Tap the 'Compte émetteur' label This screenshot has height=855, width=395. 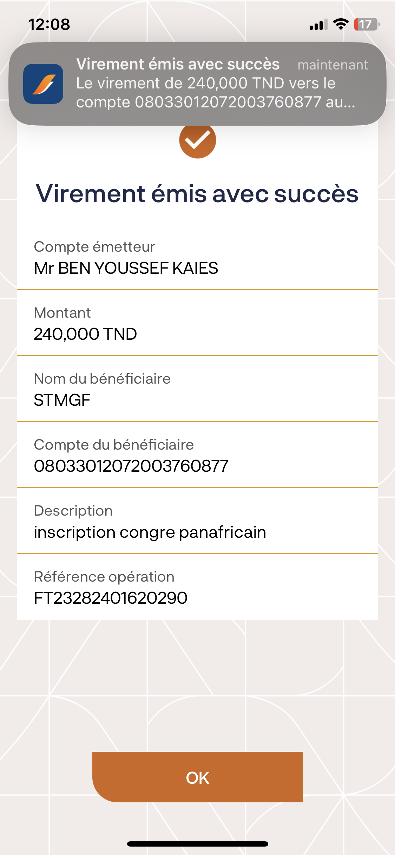click(x=94, y=247)
